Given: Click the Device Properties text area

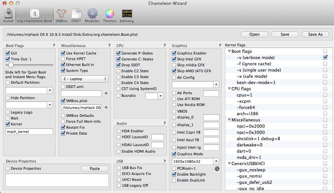Looking at the screenshot, I should pyautogui.click(x=57, y=180).
